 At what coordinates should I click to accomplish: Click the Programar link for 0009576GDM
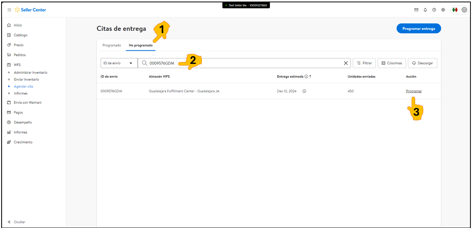(414, 91)
